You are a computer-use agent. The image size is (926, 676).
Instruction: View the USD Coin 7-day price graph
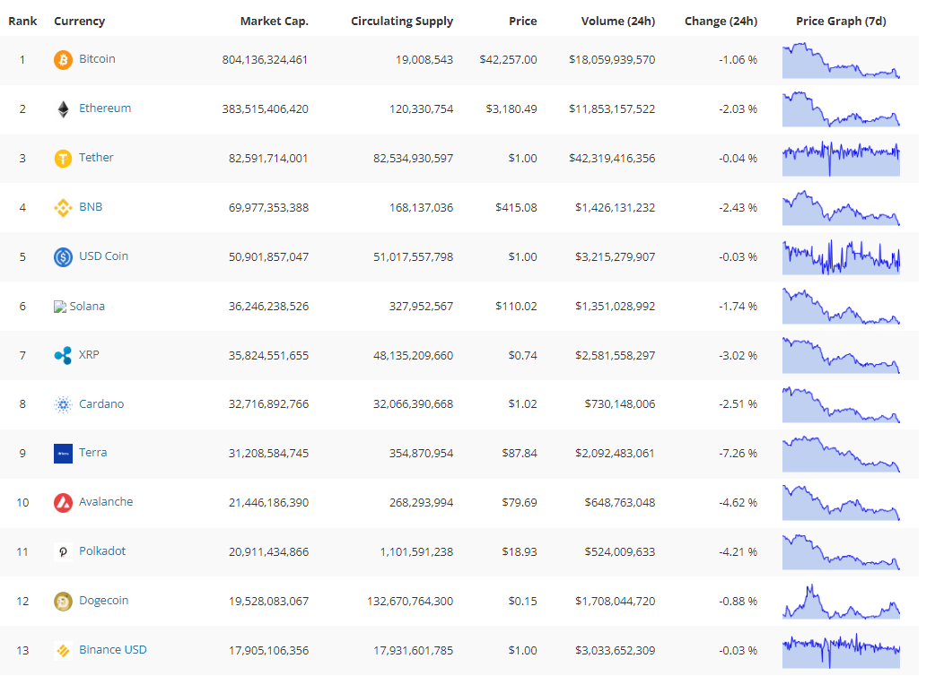(x=841, y=257)
